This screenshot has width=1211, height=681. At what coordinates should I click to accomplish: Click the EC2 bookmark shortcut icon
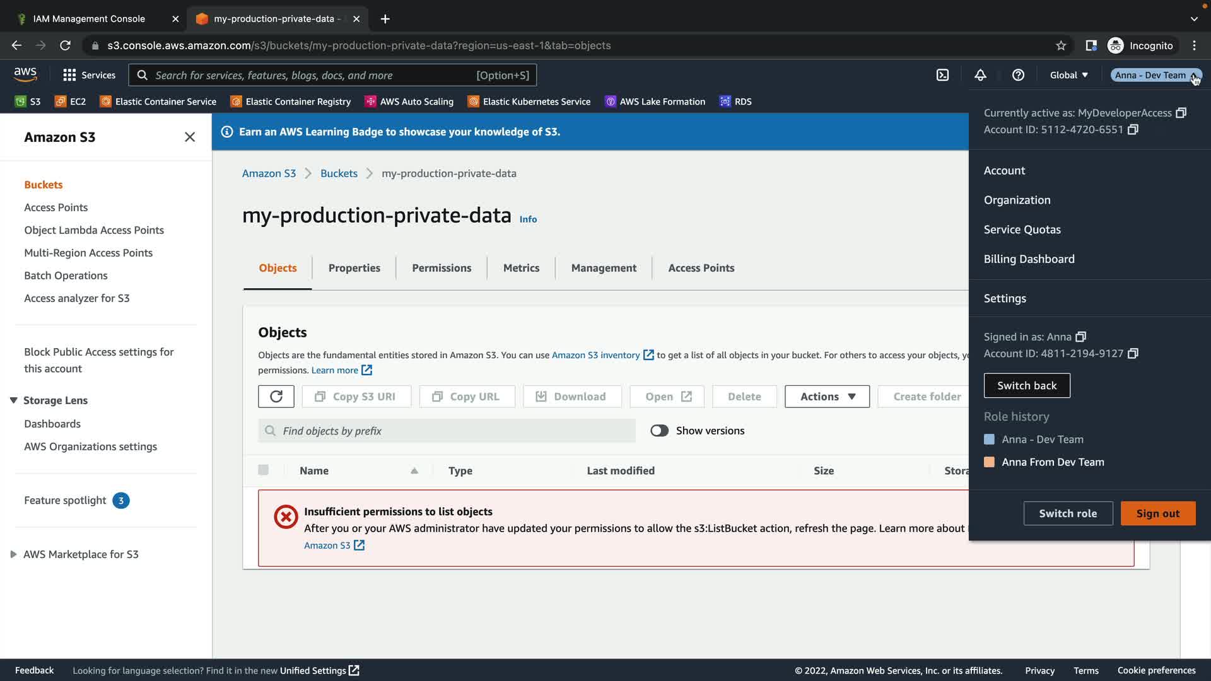point(61,102)
